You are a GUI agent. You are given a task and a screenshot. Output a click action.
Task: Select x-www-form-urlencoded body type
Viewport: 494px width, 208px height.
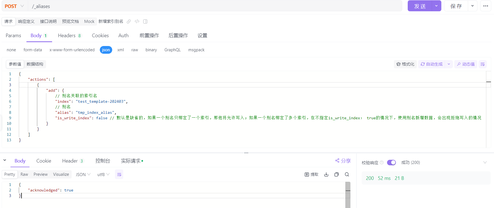(72, 50)
